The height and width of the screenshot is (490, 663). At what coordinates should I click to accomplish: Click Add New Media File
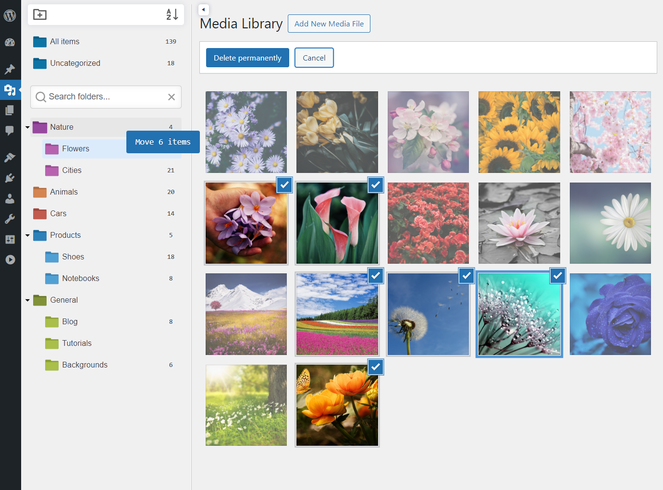tap(329, 24)
